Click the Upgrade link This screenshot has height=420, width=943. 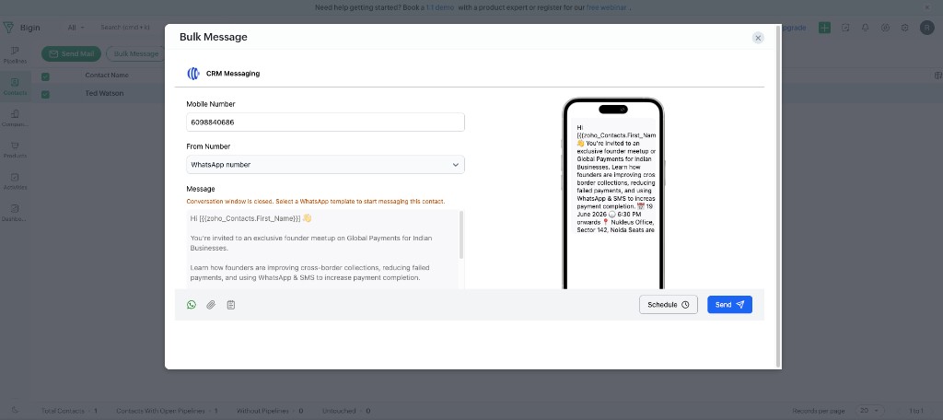pyautogui.click(x=794, y=28)
